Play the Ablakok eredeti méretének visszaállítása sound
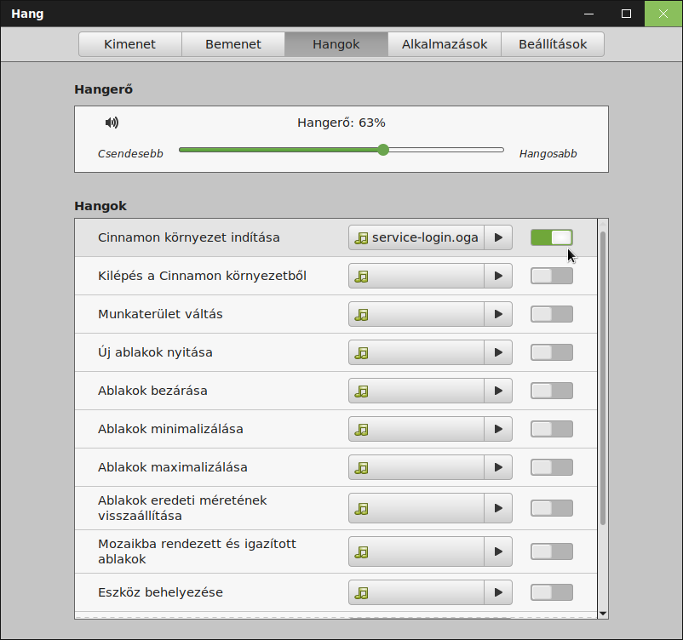Viewport: 683px width, 640px height. tap(498, 508)
